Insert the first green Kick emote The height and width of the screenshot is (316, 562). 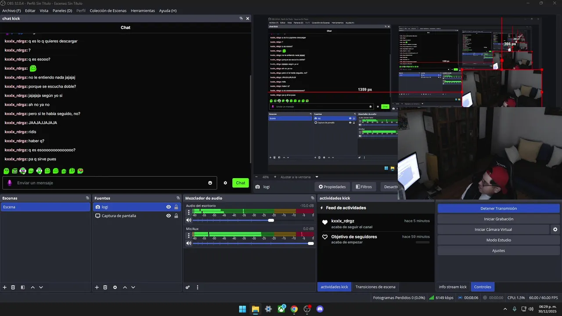pos(6,171)
